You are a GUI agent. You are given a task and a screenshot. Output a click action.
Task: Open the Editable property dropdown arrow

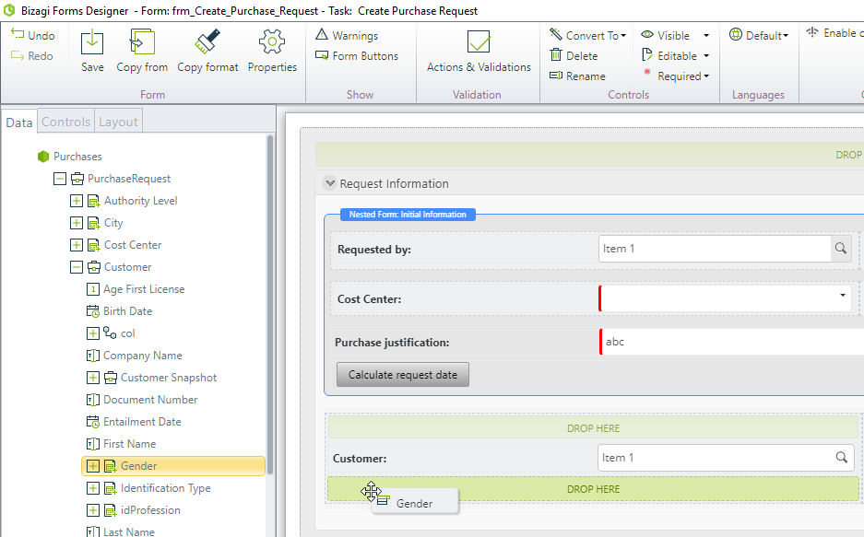tap(706, 56)
